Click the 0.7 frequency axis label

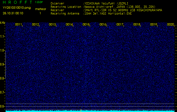pyautogui.click(x=3, y=92)
